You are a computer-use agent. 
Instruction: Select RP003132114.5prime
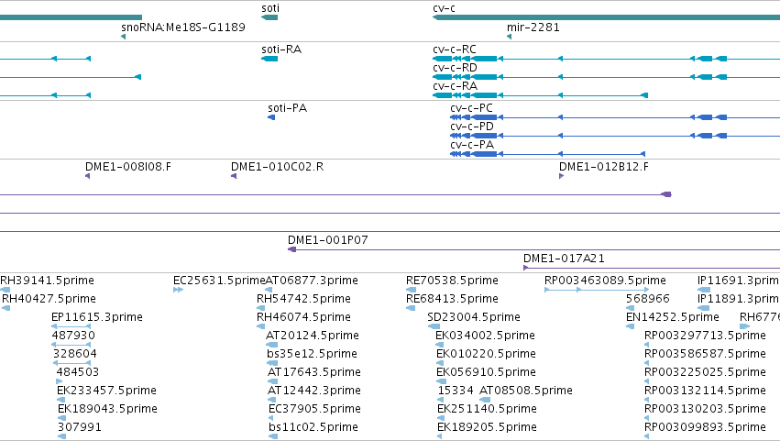705,391
